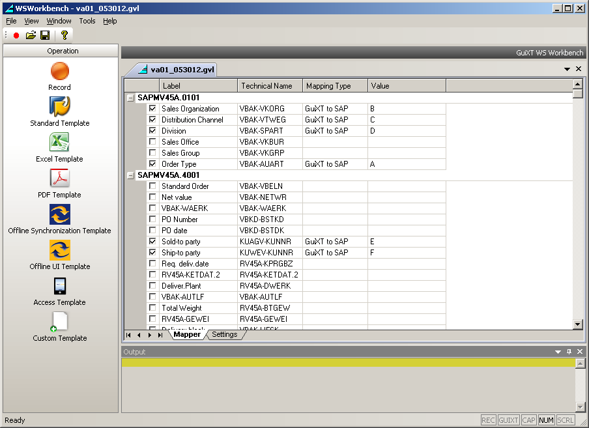
Task: Open the File menu
Action: [x=11, y=21]
